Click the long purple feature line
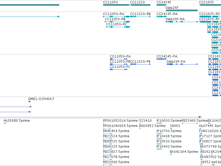The width and height of the screenshot is (221, 166). [101, 117]
